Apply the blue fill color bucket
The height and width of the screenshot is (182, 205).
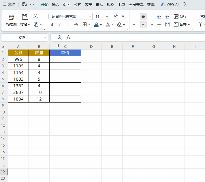(96, 24)
